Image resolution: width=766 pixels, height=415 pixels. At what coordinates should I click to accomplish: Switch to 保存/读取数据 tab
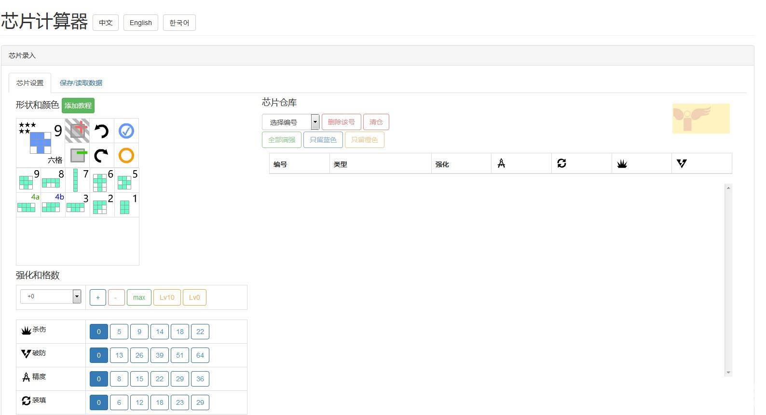(81, 83)
